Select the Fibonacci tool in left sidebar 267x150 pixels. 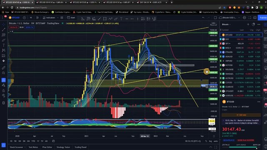(x=4, y=35)
